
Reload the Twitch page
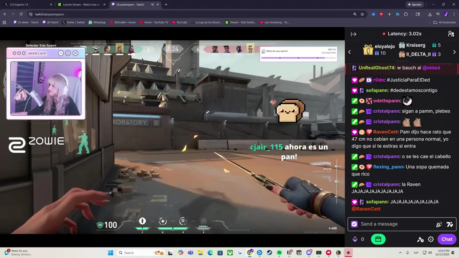(x=21, y=14)
